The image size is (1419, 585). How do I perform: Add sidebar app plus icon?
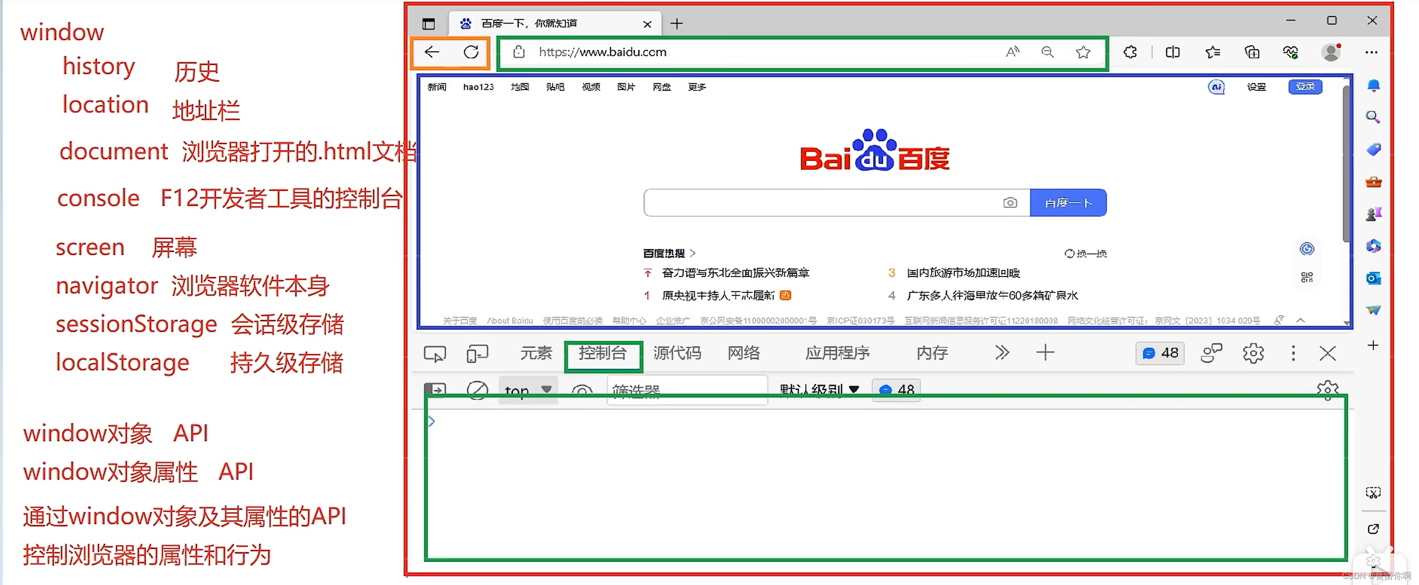1373,345
